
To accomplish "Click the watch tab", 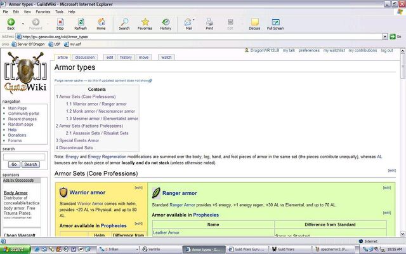I will (166, 57).
